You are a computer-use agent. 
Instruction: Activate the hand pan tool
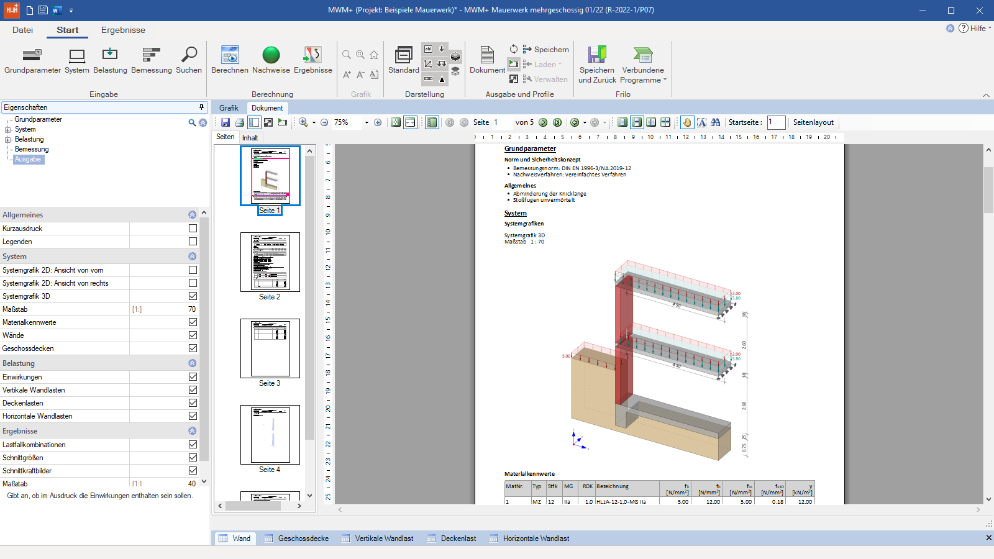tap(687, 122)
